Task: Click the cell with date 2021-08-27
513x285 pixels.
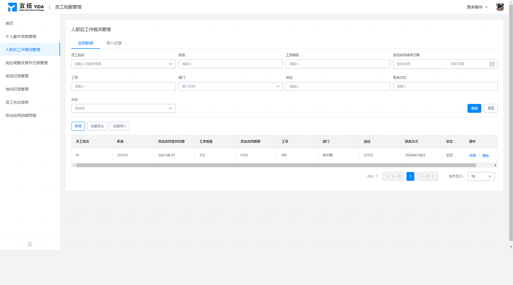Action: coord(174,155)
